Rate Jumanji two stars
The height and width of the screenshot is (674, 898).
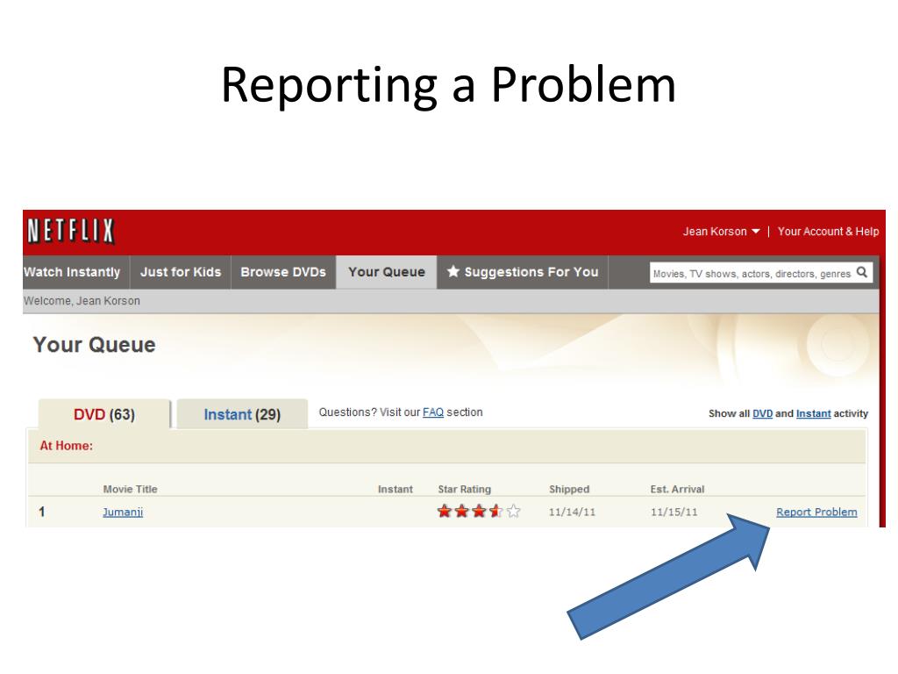click(x=461, y=512)
